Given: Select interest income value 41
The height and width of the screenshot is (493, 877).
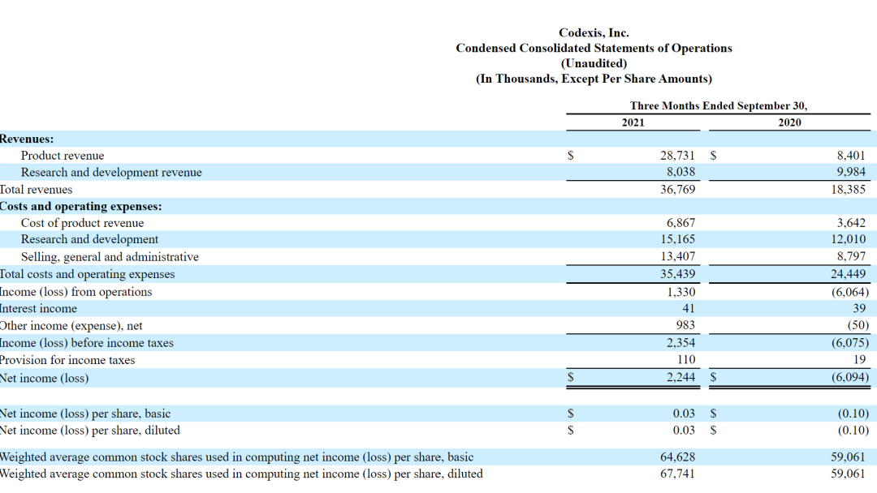Looking at the screenshot, I should (688, 309).
